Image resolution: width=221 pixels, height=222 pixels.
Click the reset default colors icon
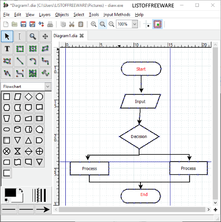point(6,200)
